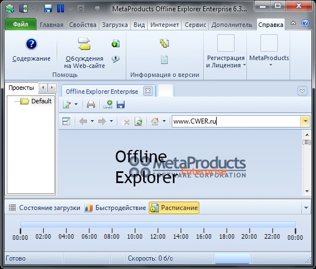316x269 pixels.
Task: Click the schedule timeline bar
Action: click(158, 225)
